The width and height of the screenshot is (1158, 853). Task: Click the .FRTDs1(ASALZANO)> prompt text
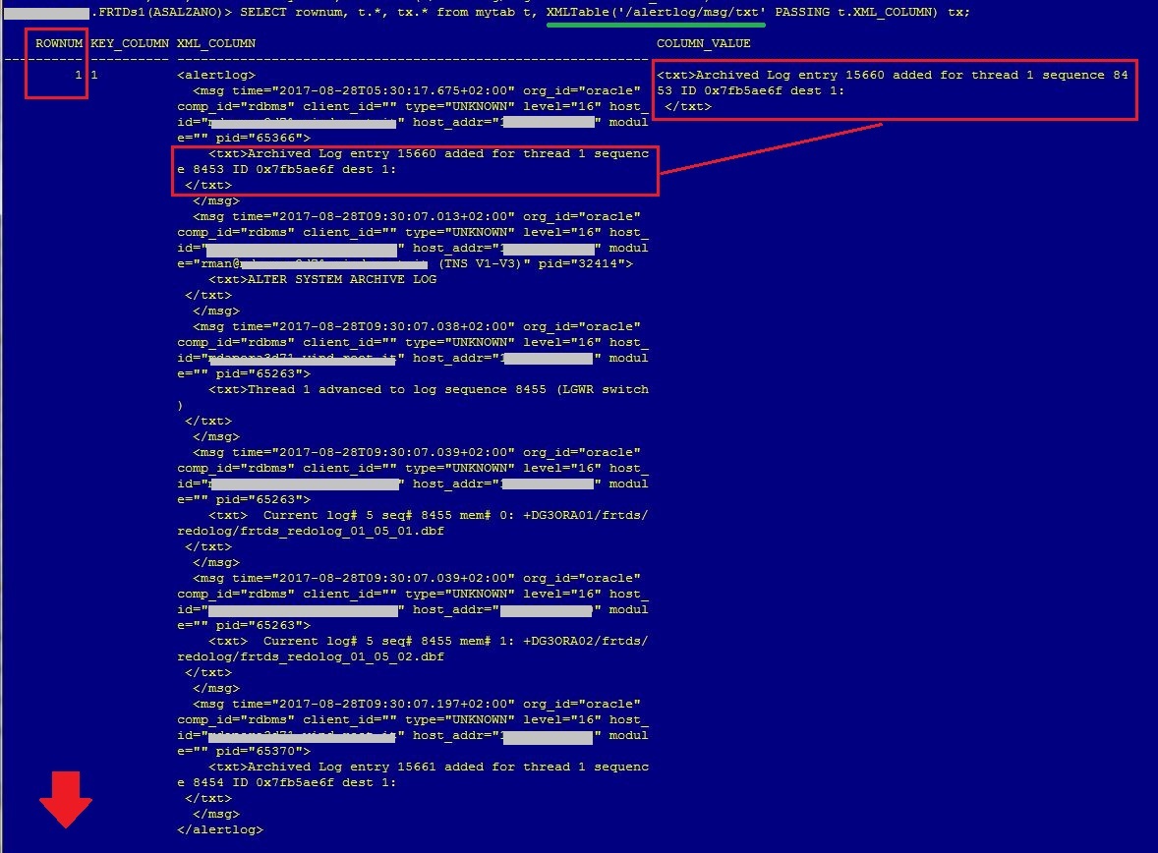point(160,13)
